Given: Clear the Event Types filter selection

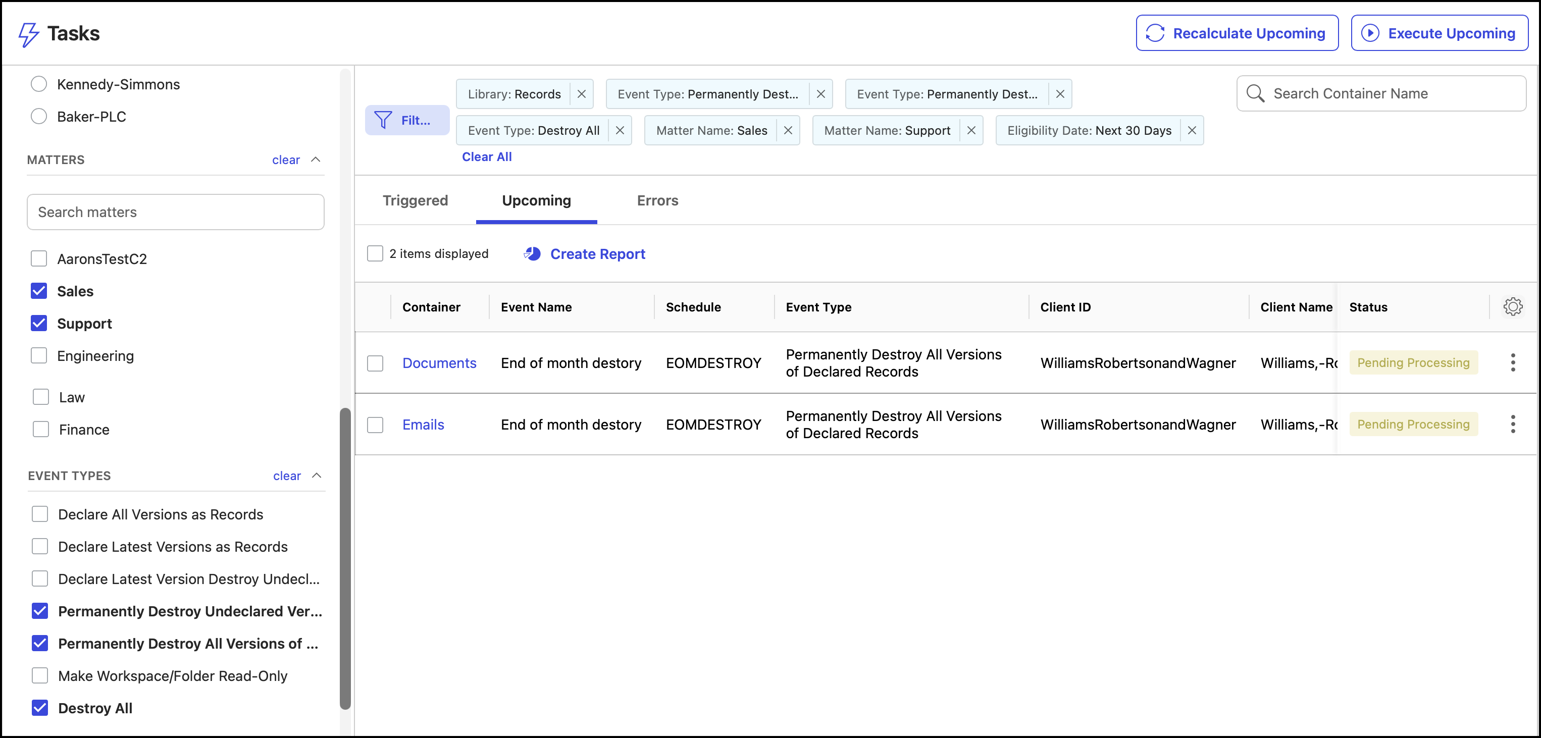Looking at the screenshot, I should [287, 476].
